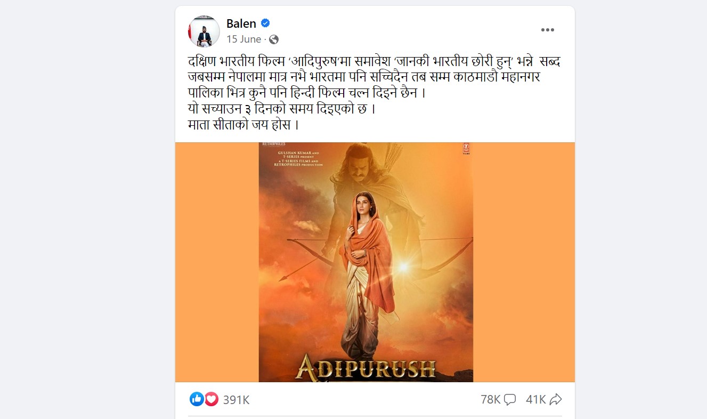707x419 pixels.
Task: Click the globe public audience icon
Action: pos(274,39)
